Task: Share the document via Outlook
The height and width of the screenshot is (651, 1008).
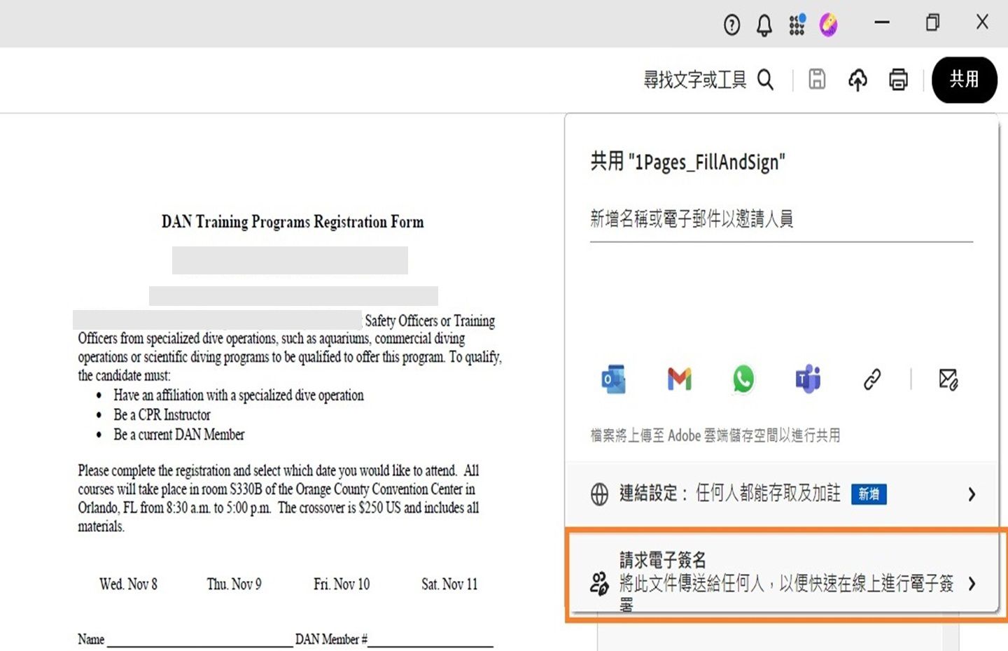Action: pos(613,379)
